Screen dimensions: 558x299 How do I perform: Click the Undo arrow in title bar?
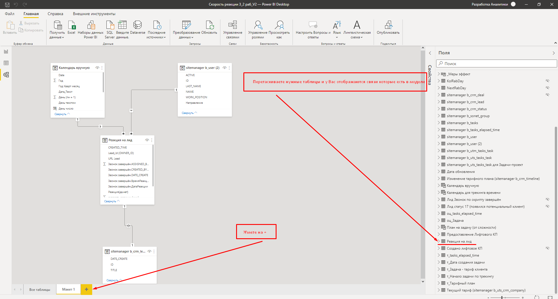pyautogui.click(x=16, y=4)
